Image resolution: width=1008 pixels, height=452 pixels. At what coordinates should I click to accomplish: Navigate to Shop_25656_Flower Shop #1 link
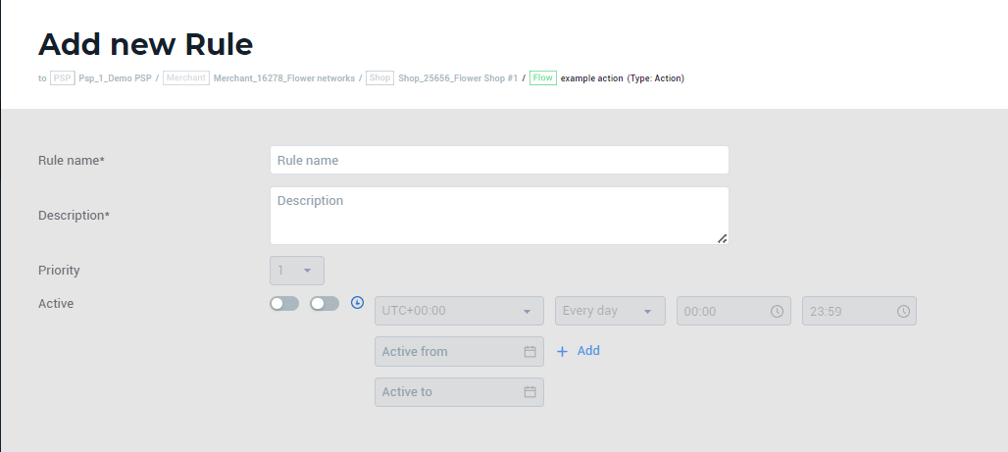(x=458, y=78)
